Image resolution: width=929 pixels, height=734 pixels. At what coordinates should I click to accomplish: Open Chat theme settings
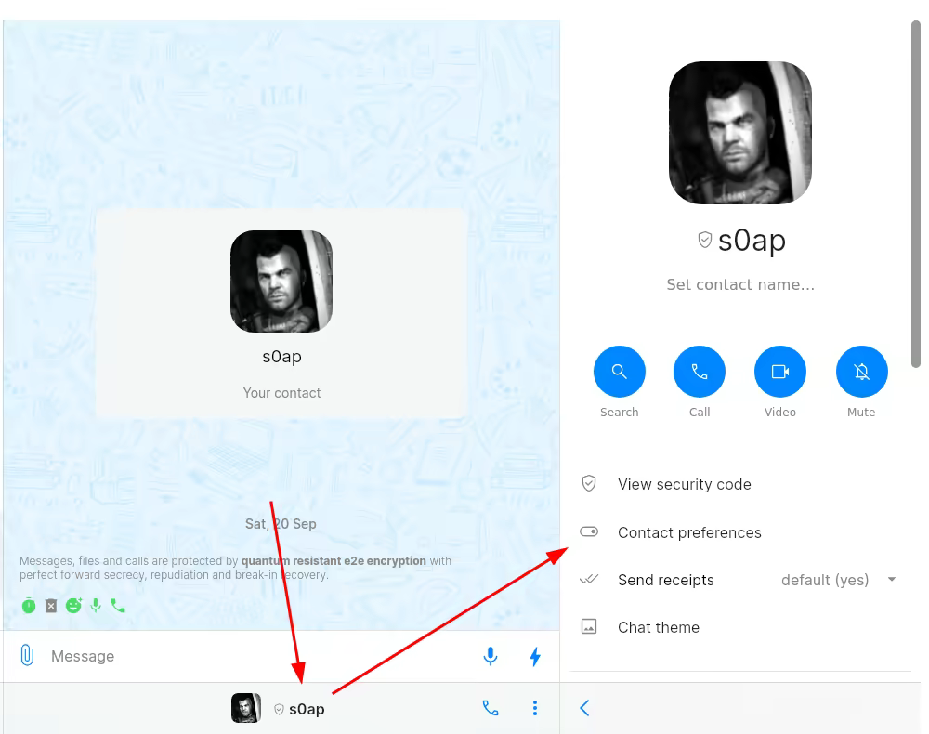[x=739, y=627]
